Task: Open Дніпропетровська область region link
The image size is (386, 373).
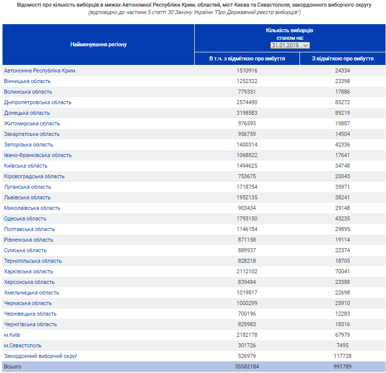Action: [38, 103]
